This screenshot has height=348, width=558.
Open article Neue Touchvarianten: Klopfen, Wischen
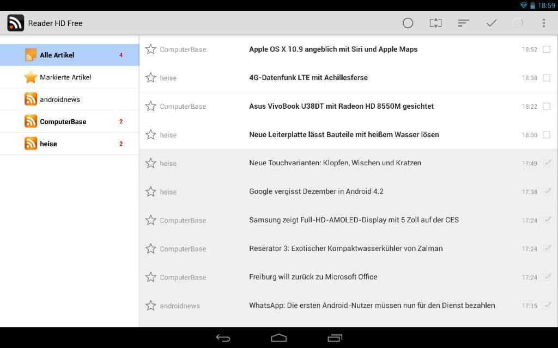pyautogui.click(x=335, y=163)
